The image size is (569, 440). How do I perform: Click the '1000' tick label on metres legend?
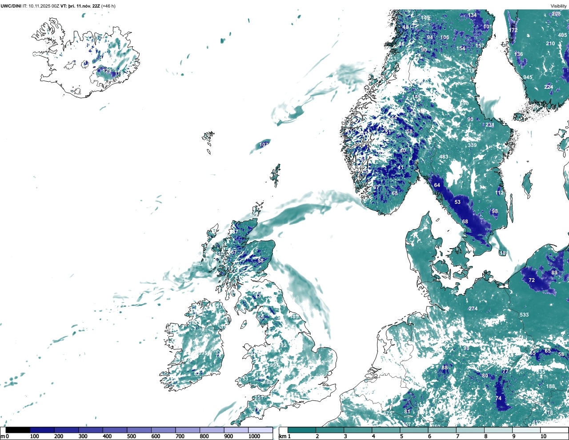point(254,436)
